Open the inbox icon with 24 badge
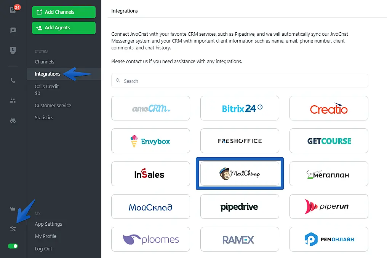 (x=13, y=10)
